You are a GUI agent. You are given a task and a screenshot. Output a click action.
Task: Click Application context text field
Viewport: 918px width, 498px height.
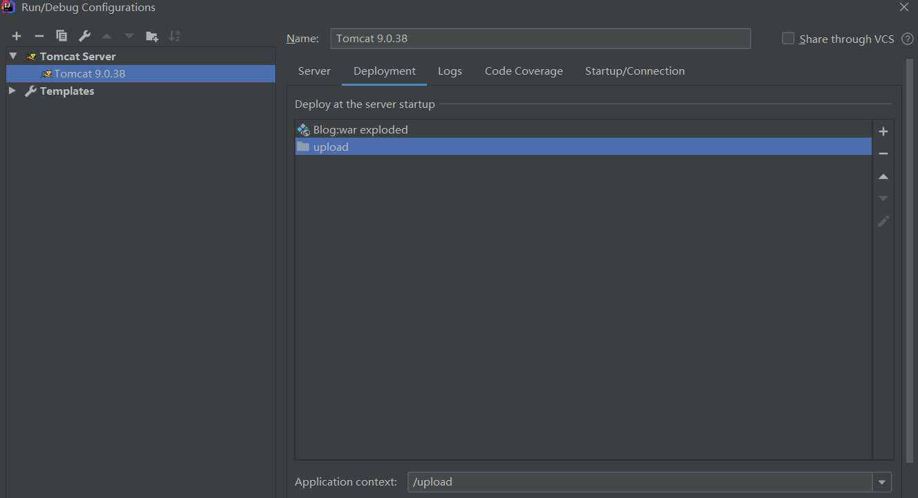(640, 482)
